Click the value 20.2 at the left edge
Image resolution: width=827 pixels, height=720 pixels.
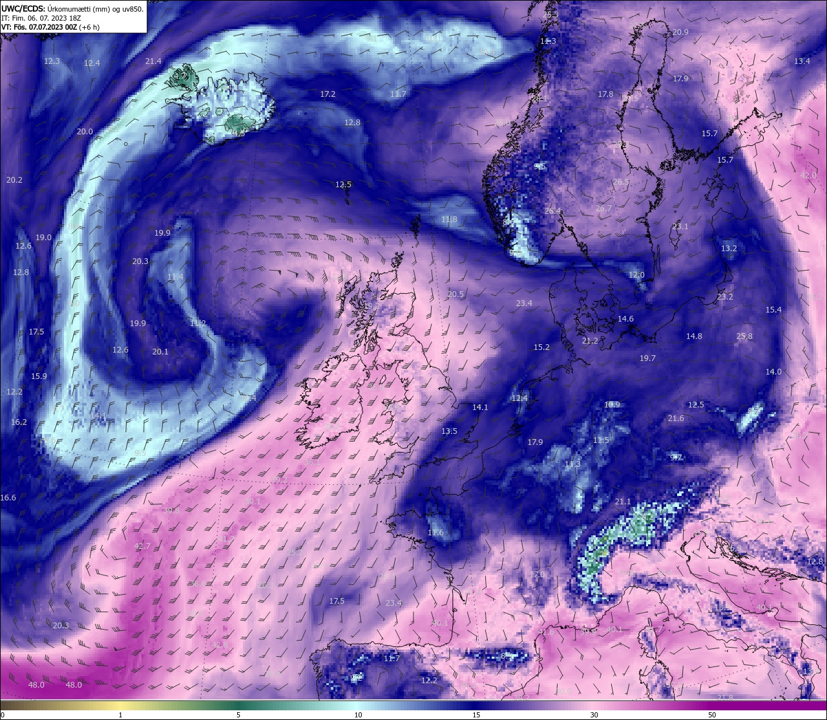click(14, 180)
